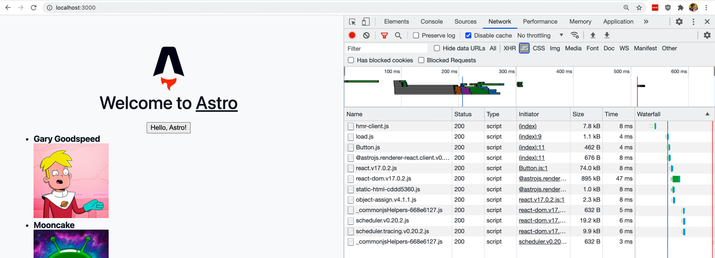The image size is (715, 258).
Task: Open No throttling dropdown
Action: (540, 35)
